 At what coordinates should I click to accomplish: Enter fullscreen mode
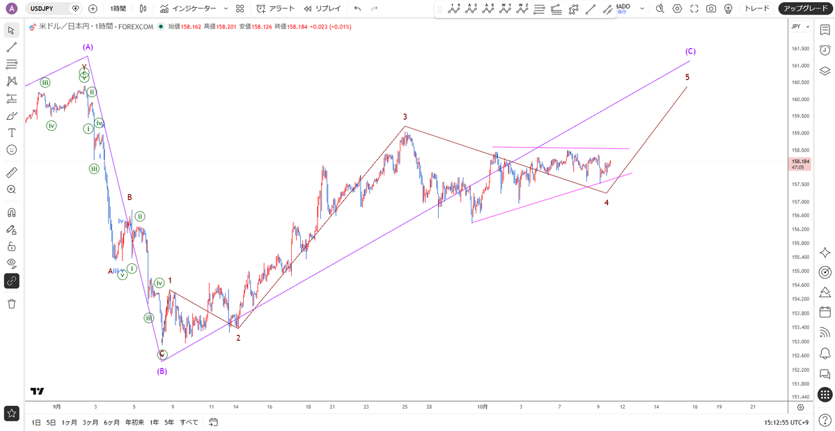[x=694, y=8]
